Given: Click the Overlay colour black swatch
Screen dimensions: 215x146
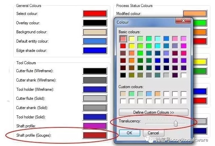Looking at the screenshot, I should click(x=95, y=23).
